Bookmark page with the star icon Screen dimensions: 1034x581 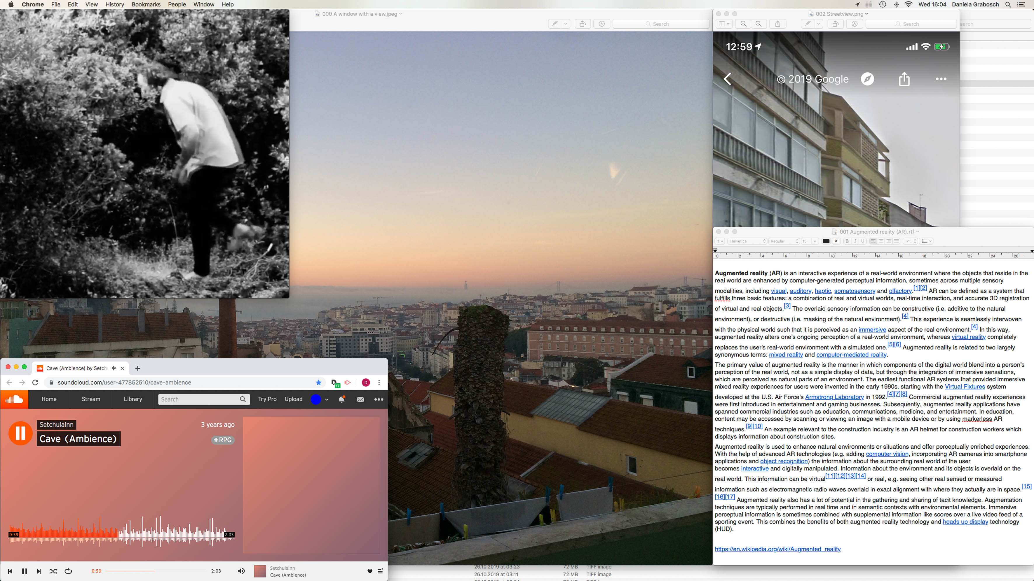(x=319, y=382)
